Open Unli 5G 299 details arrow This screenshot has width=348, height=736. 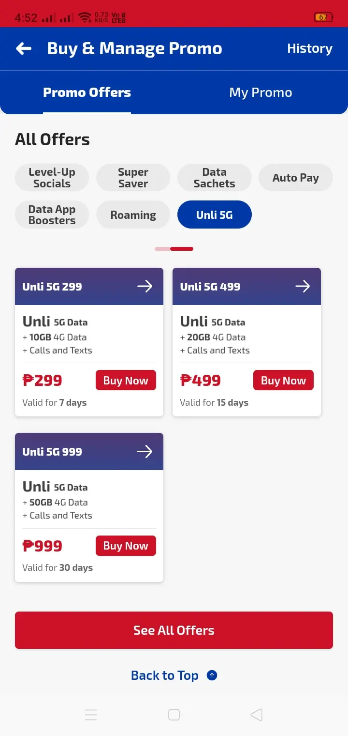pyautogui.click(x=145, y=286)
